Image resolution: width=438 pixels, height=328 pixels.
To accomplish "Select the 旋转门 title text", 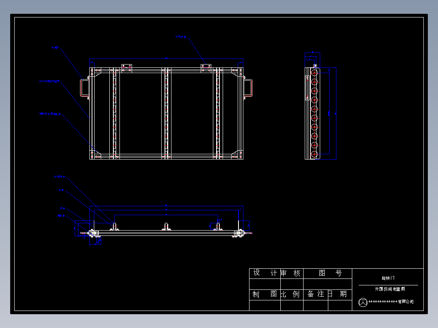I will click(x=388, y=278).
